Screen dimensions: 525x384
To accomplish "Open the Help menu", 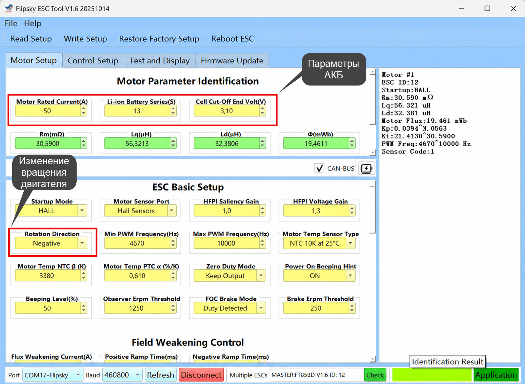I will pyautogui.click(x=33, y=23).
